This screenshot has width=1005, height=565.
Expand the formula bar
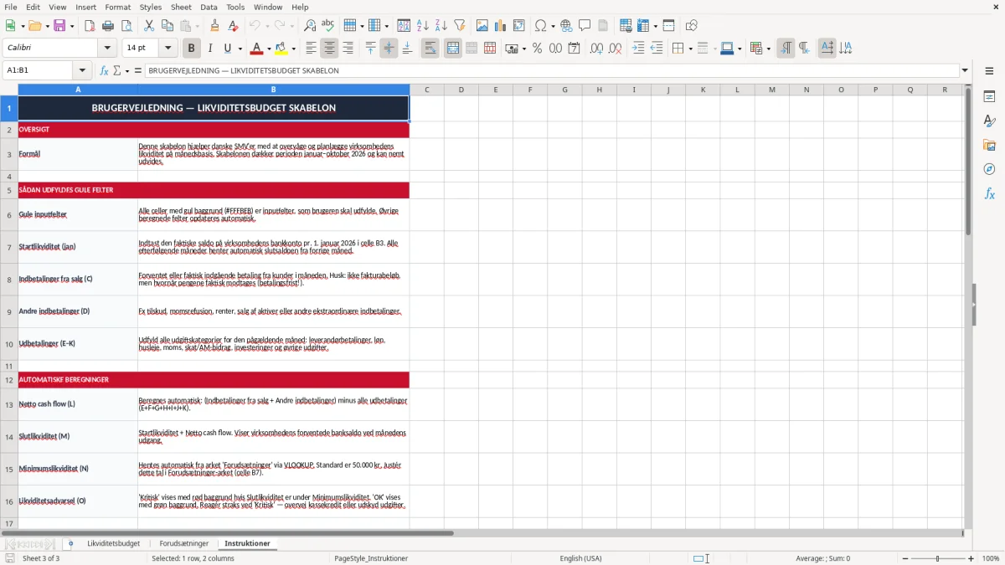pos(966,70)
